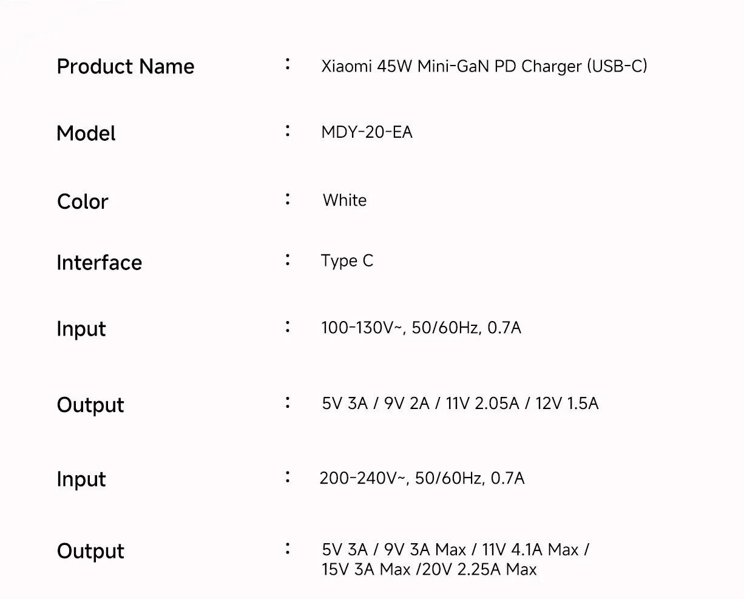Click the Input label for the 100-130V row
This screenshot has width=744, height=599.
click(x=81, y=329)
